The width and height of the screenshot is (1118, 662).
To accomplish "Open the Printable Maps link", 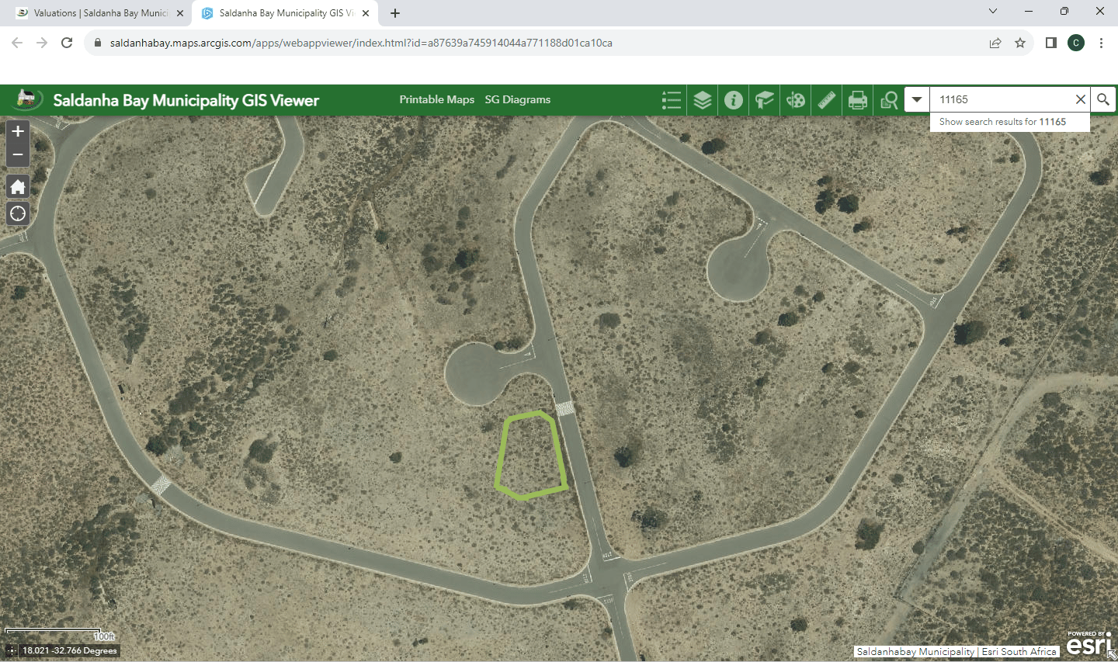I will [x=436, y=99].
